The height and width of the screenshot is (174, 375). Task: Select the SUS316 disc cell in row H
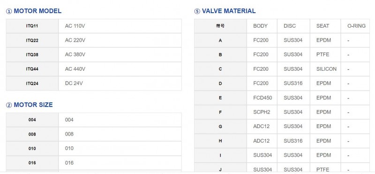point(293,141)
